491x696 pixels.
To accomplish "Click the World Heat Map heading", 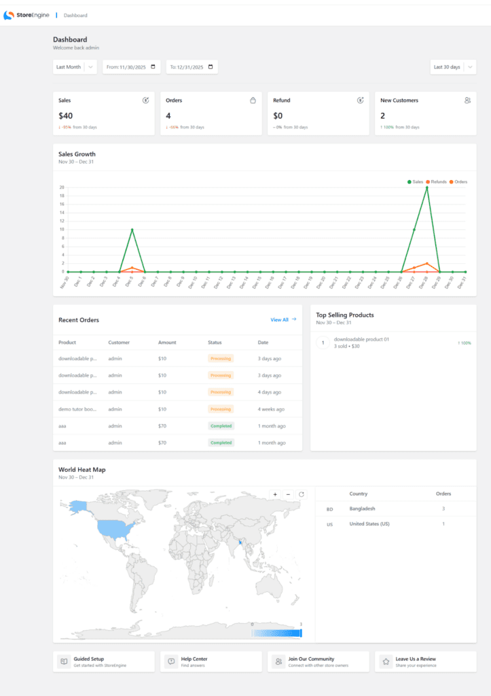I will point(82,470).
